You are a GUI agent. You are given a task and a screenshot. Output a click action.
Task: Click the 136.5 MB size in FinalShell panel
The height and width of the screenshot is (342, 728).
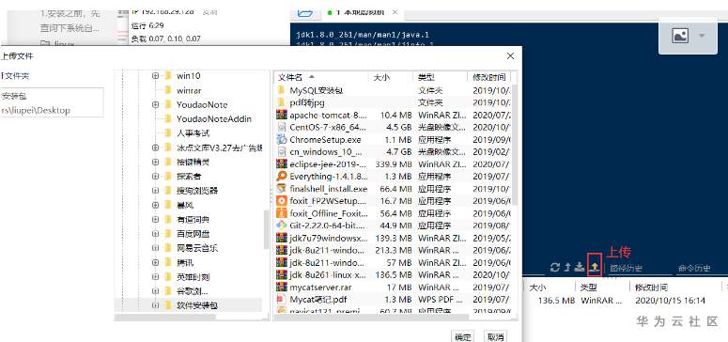[x=557, y=301]
